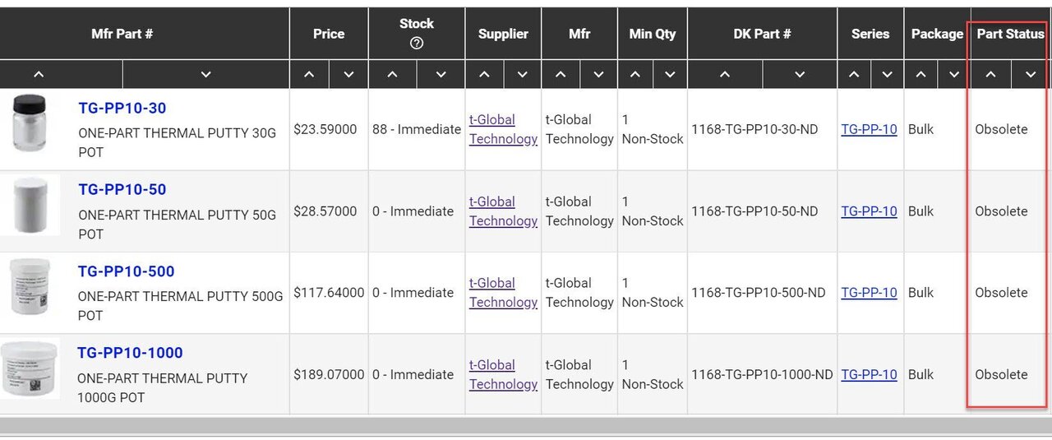Sort Stock column descending
Viewport: 1052px width, 440px height.
pyautogui.click(x=441, y=74)
